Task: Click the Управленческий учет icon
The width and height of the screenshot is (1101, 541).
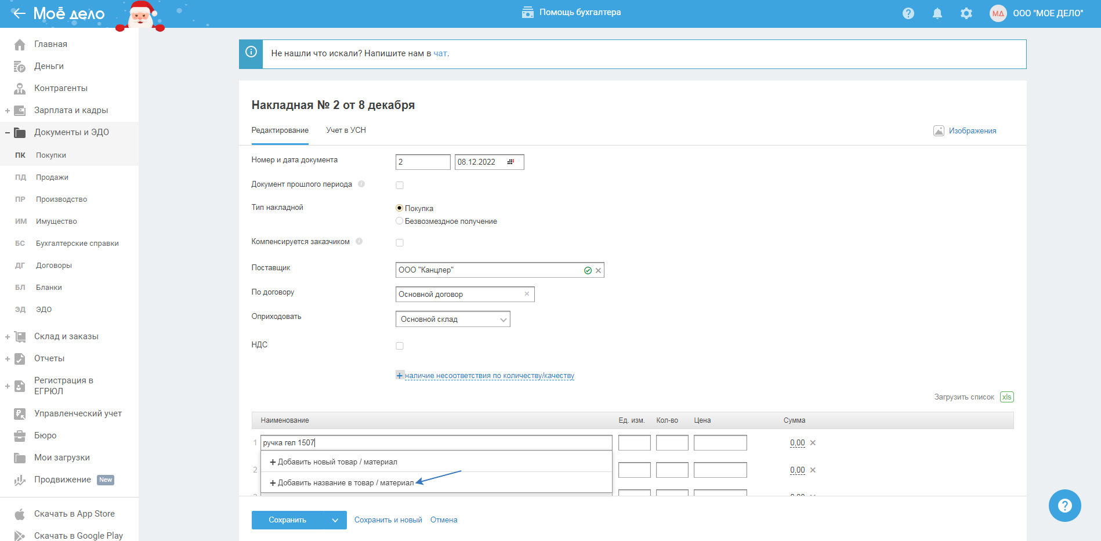Action: [x=20, y=414]
